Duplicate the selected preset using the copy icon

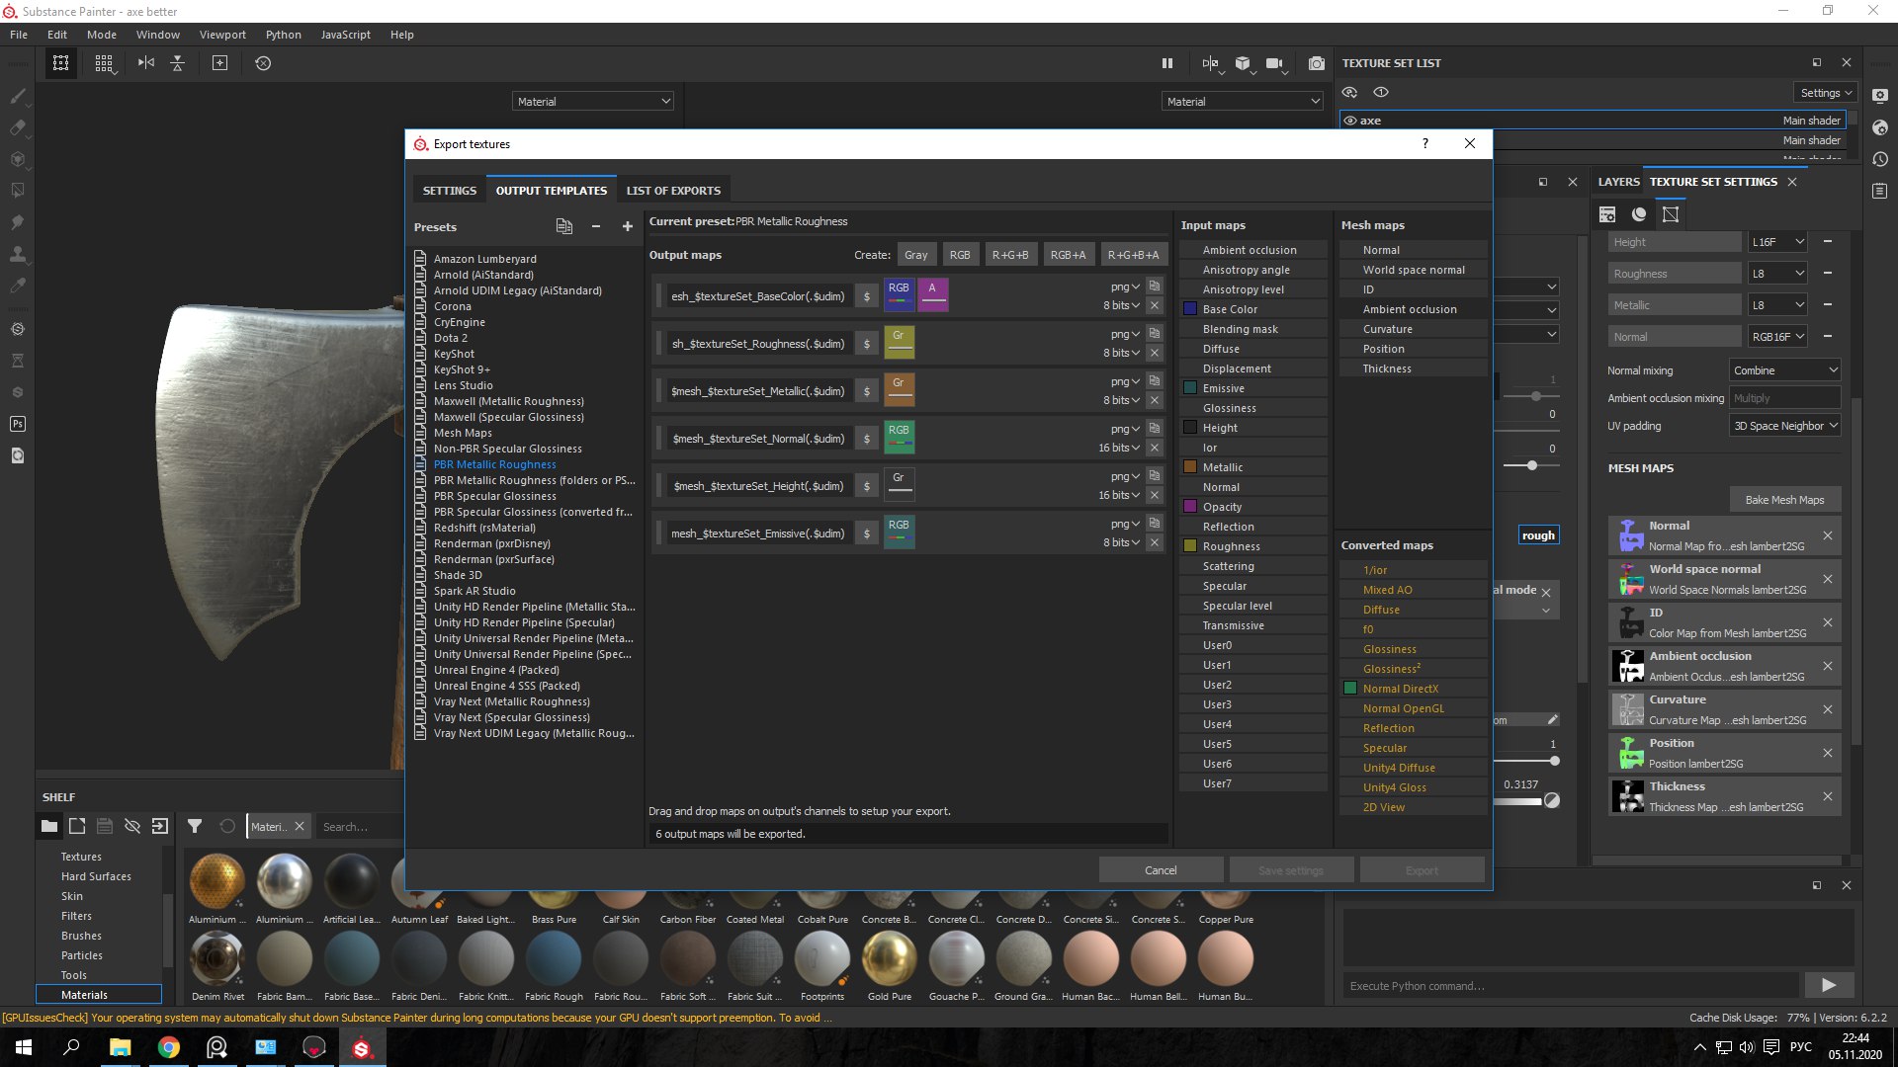click(x=564, y=226)
